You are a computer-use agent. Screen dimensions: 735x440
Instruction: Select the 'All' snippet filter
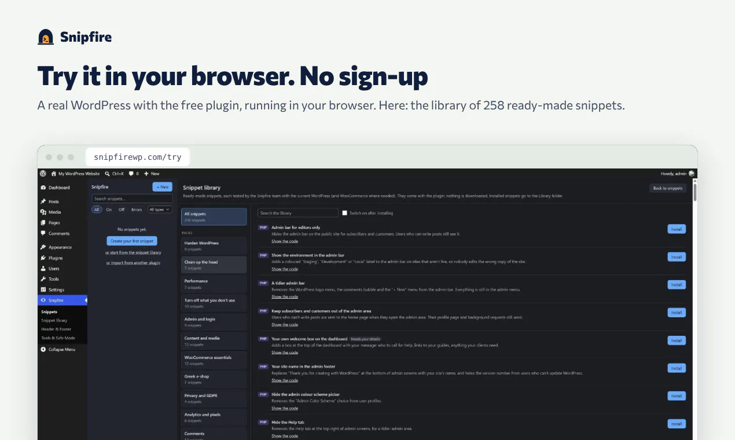(x=97, y=210)
